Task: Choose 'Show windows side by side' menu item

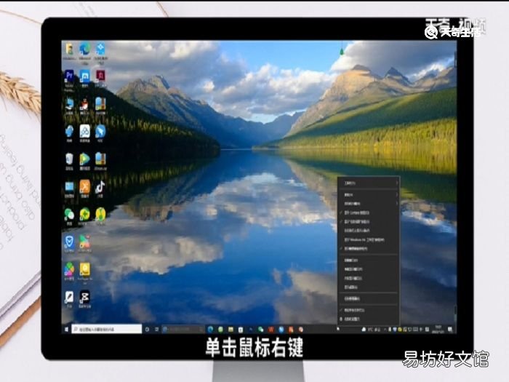Action: (368, 279)
